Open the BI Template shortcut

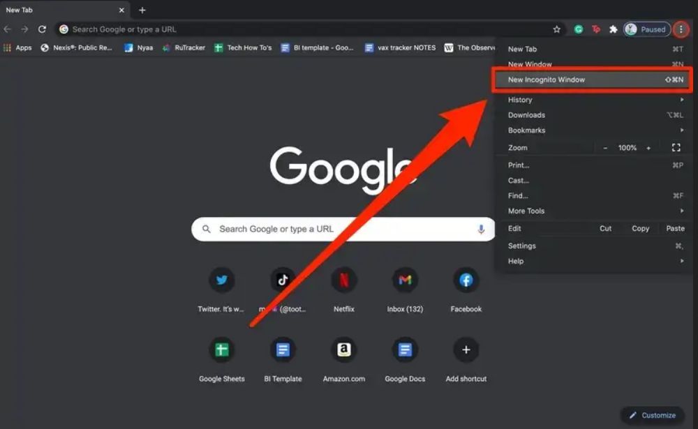(x=283, y=359)
